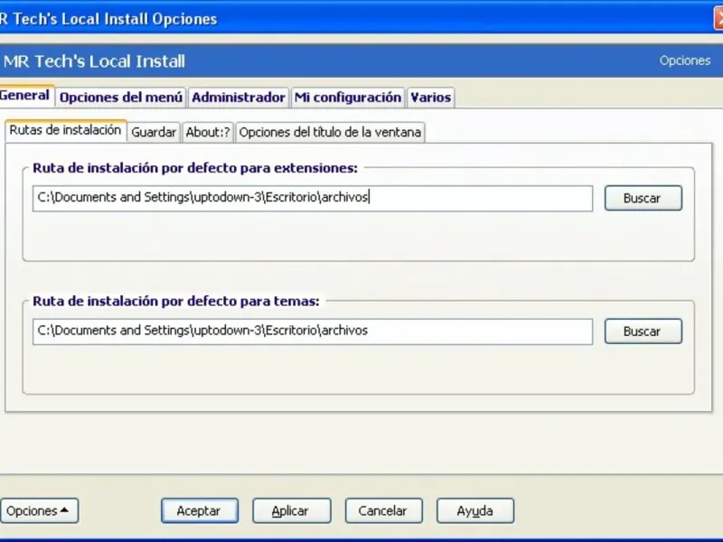The width and height of the screenshot is (723, 542).
Task: Confirm with the Aceptar button
Action: pos(199,510)
